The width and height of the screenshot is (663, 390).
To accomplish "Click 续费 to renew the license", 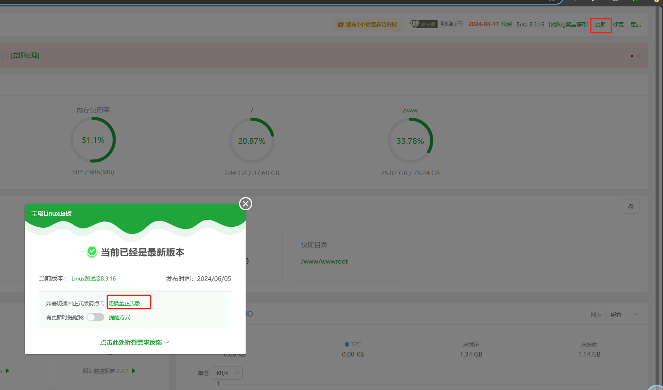I will 507,24.
